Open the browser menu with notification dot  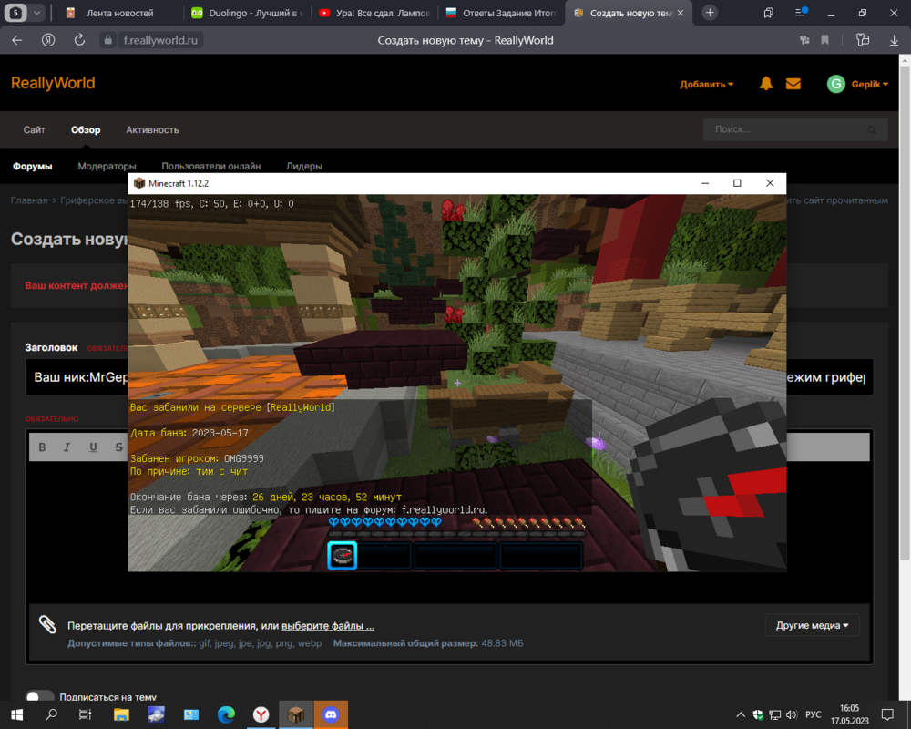[801, 12]
